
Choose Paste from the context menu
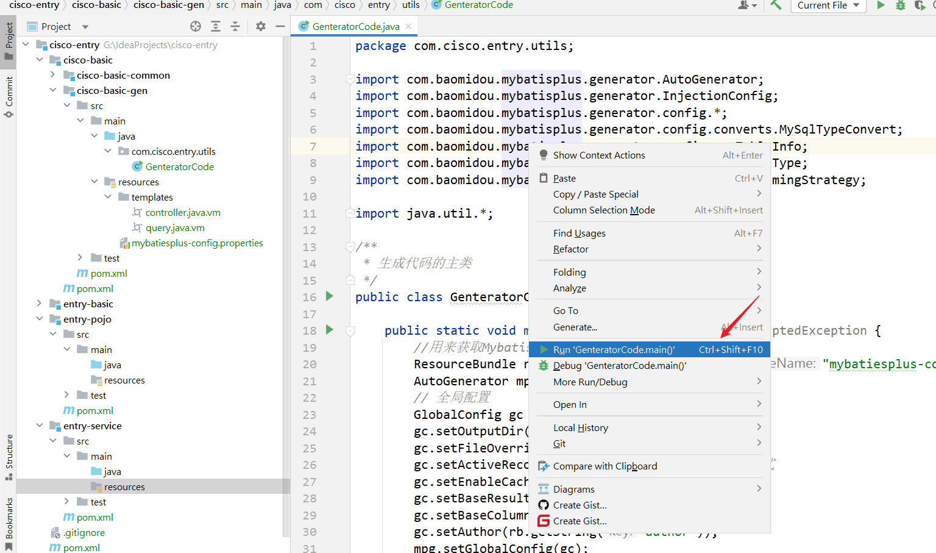650,179
